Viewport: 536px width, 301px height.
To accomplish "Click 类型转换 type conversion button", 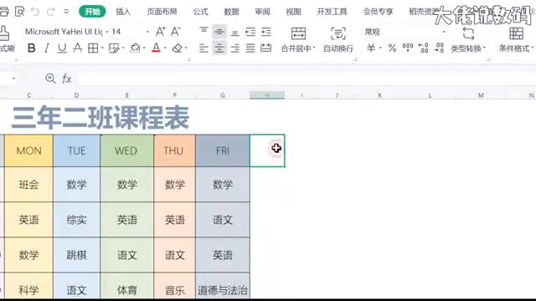I will 468,40.
